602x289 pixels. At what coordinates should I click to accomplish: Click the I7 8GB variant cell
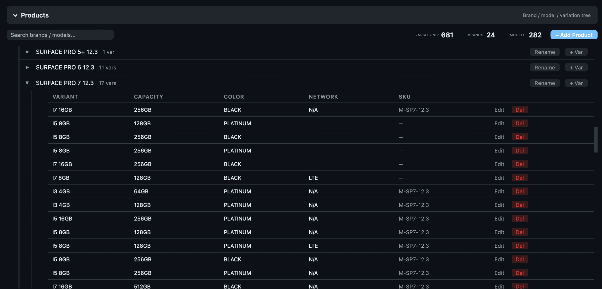[x=61, y=178]
